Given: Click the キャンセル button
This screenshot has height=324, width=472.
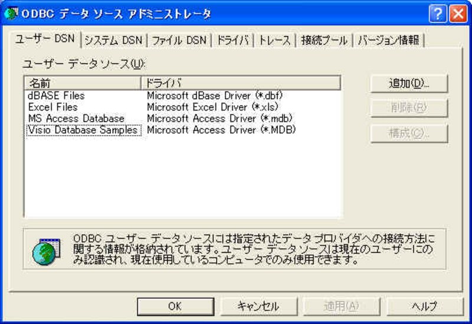Looking at the screenshot, I should point(258,306).
